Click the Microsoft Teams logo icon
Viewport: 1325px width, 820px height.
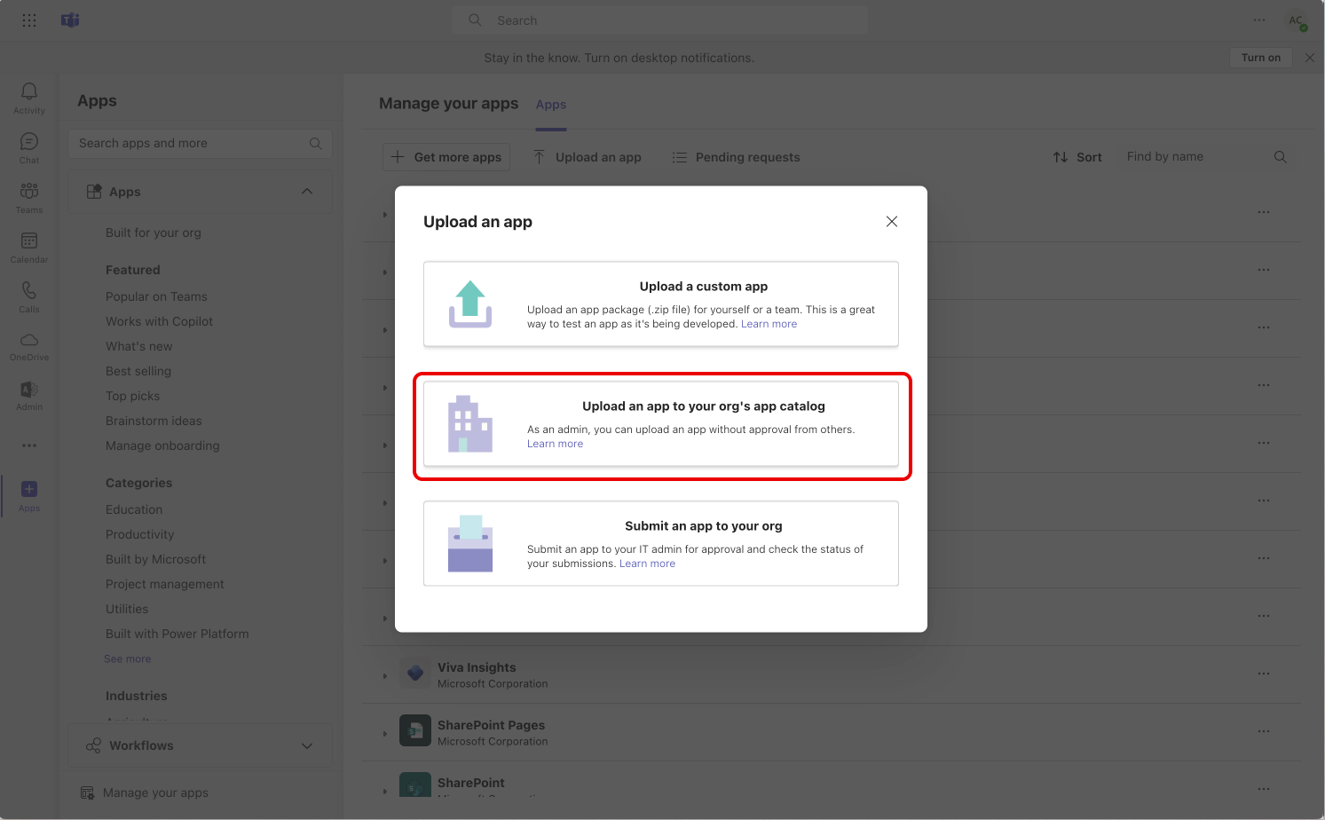coord(70,20)
